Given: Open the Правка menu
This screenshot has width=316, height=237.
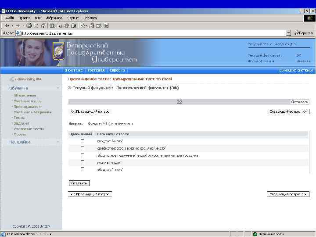Looking at the screenshot, I should [x=24, y=18].
